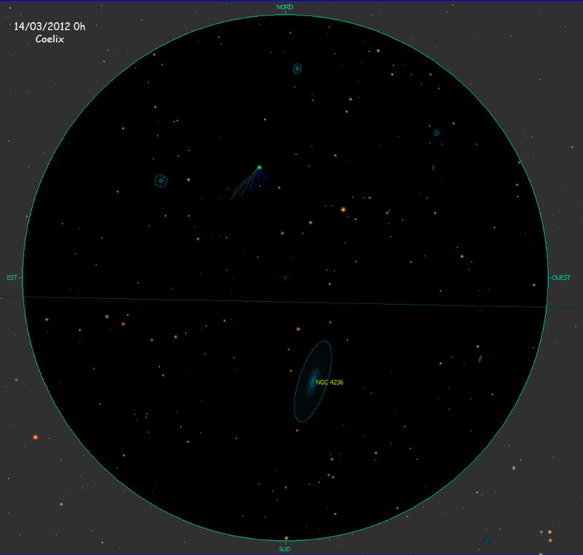Image resolution: width=583 pixels, height=555 pixels.
Task: Select the 14/03/2012 0h date text
Action: (x=50, y=27)
